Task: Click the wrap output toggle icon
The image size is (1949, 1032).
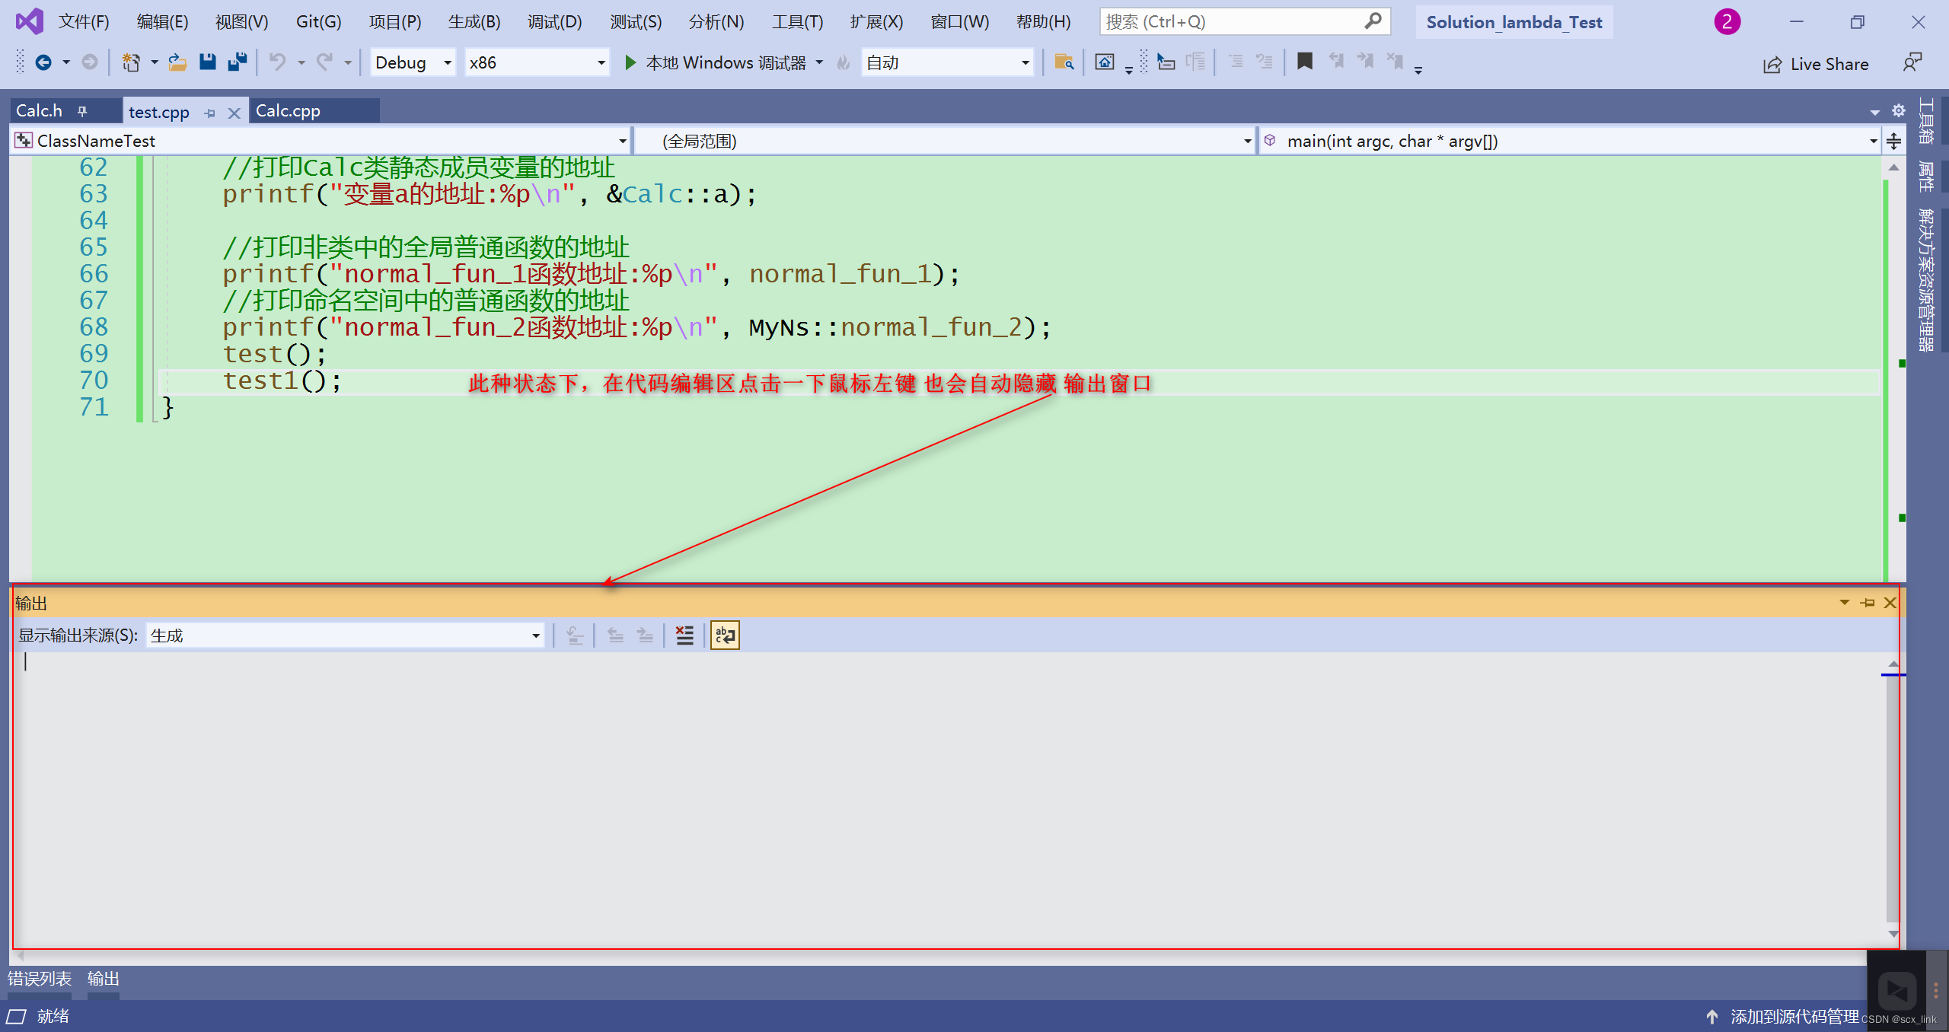Action: pyautogui.click(x=727, y=635)
